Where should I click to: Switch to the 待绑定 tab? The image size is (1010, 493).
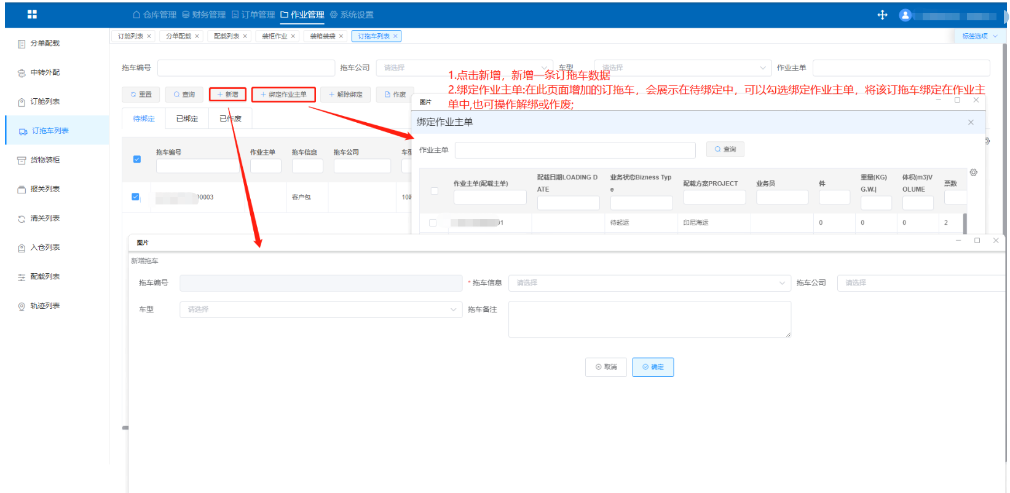coord(144,118)
